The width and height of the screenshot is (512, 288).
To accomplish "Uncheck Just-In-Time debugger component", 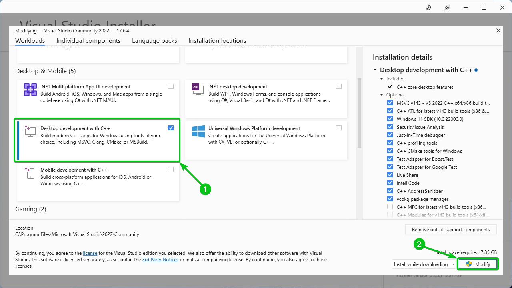I will [390, 135].
